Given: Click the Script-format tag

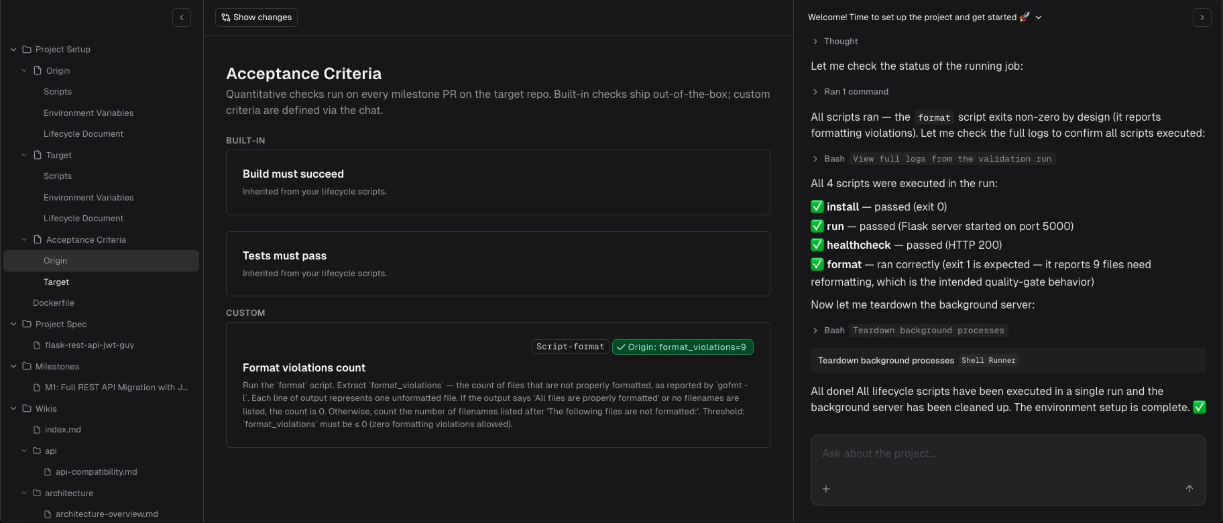Looking at the screenshot, I should point(571,347).
